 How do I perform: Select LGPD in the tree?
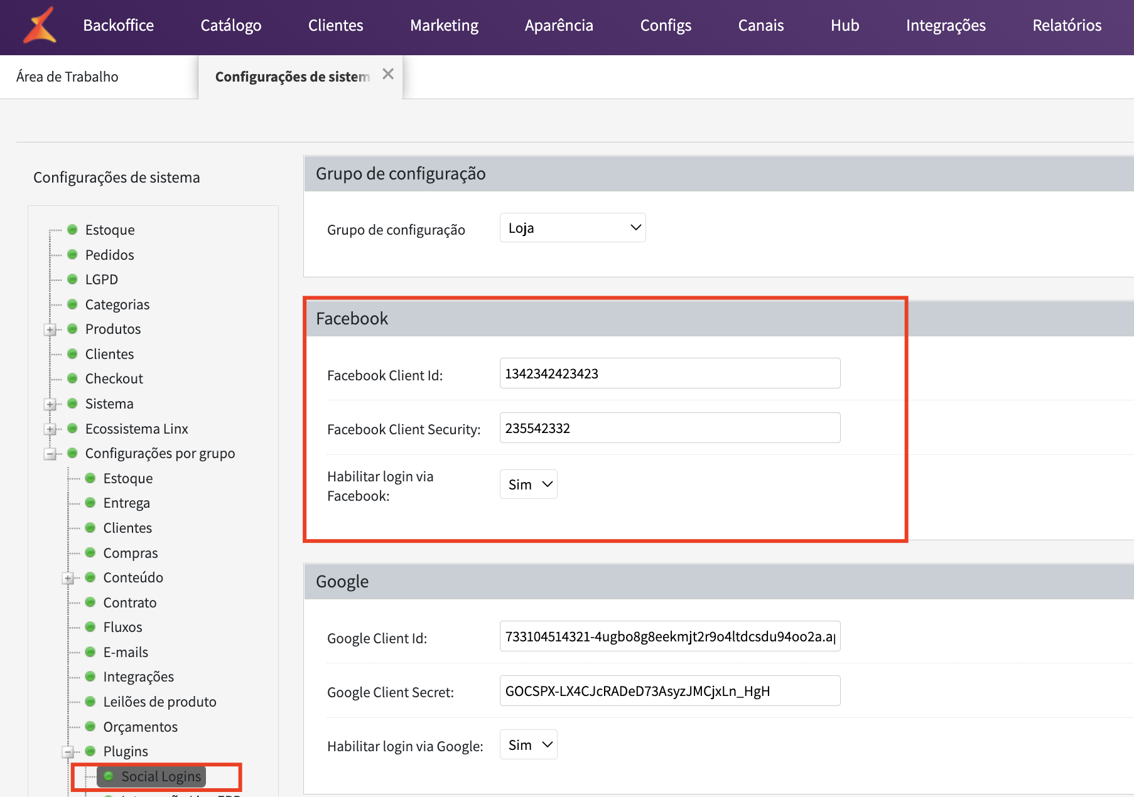(102, 279)
